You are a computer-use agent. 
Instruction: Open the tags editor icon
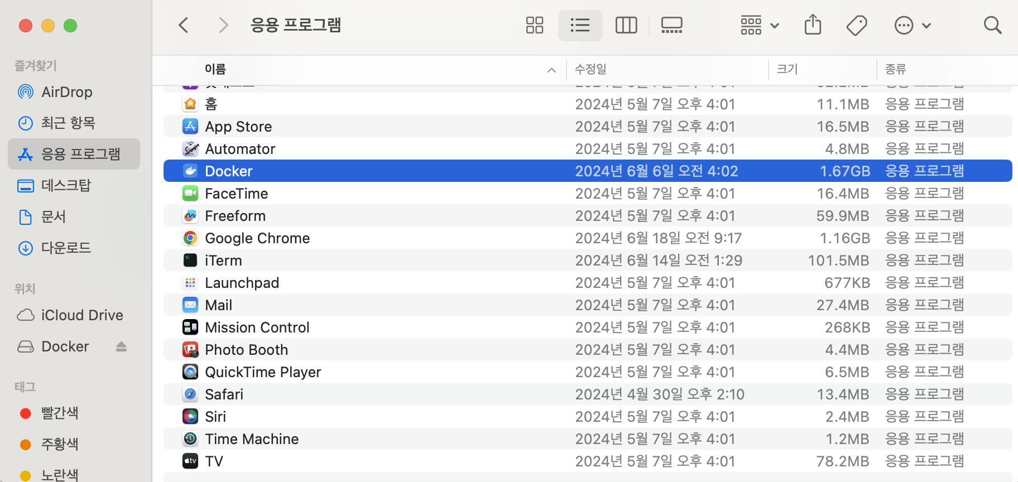(x=857, y=25)
